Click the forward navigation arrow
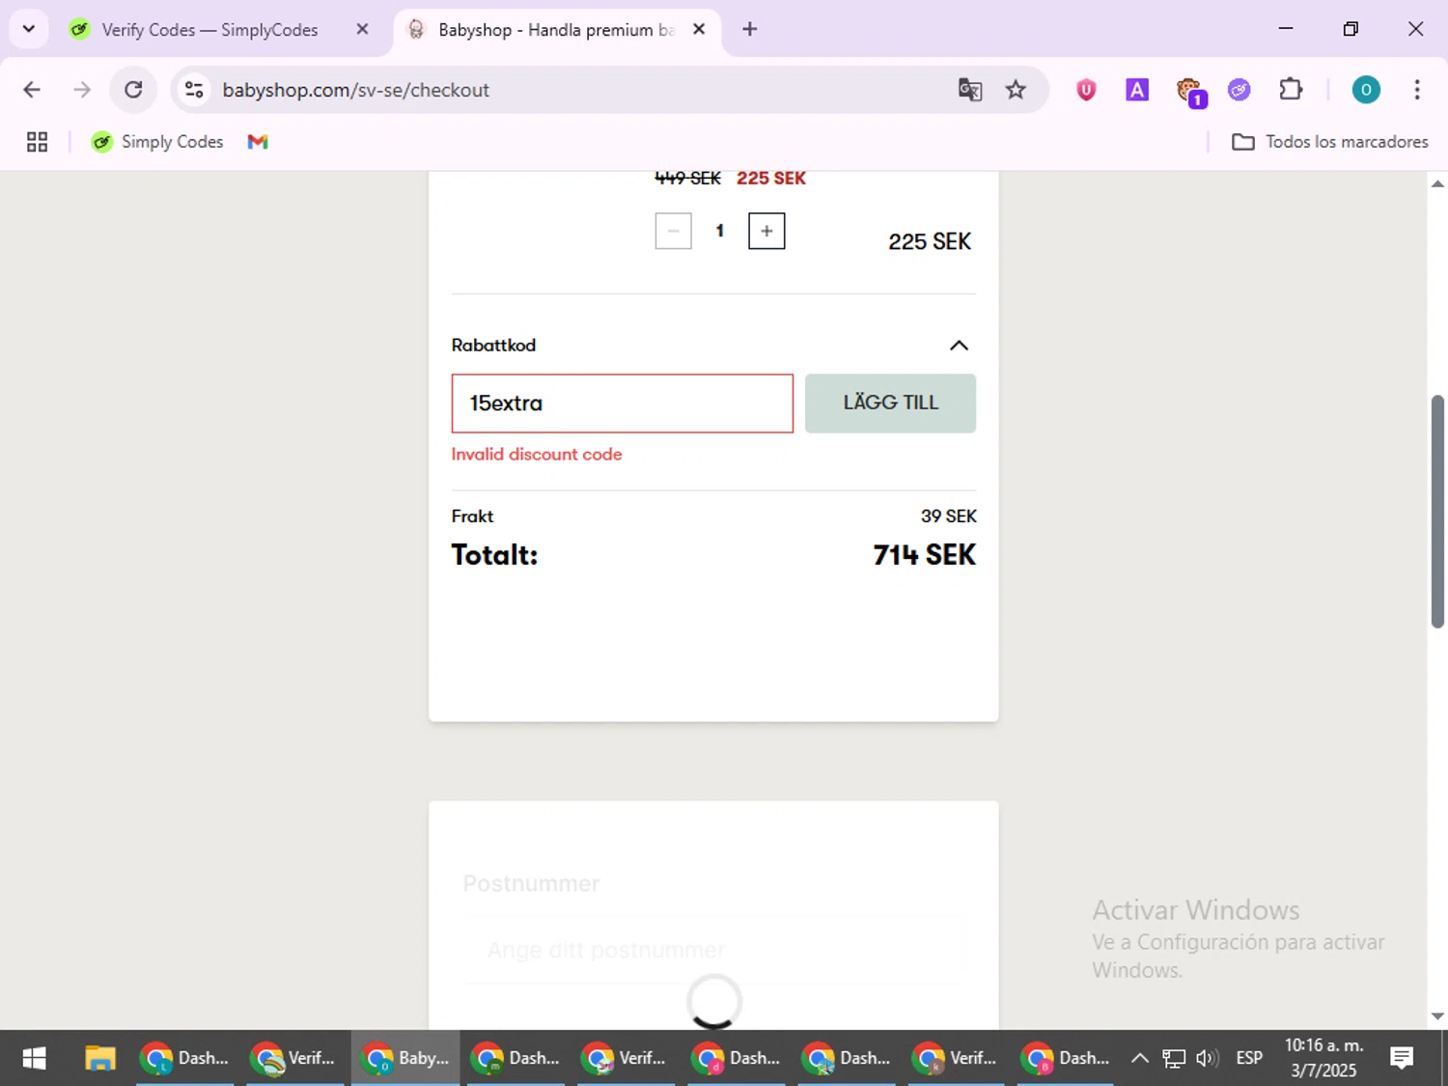Screen dimensions: 1448x1086 pyautogui.click(x=82, y=90)
